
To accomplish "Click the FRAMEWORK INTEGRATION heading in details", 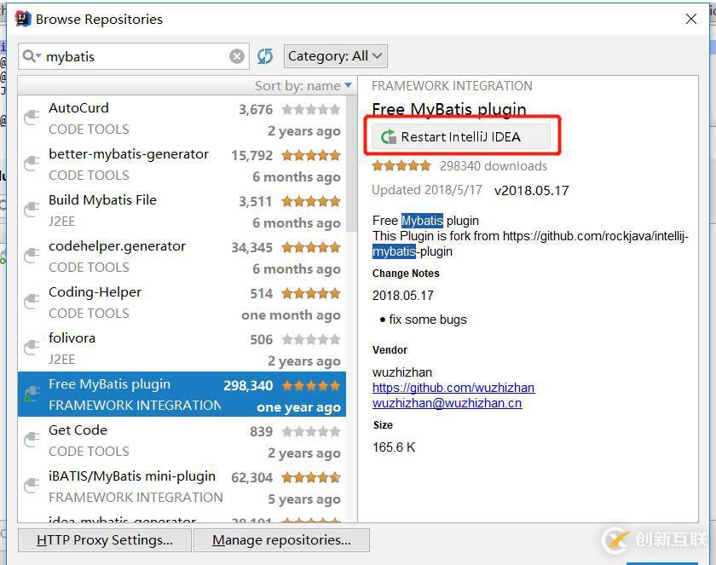I will pos(452,86).
